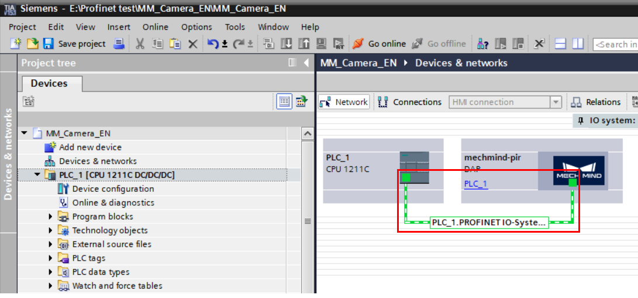Collapse the MM_Camera_EN project node

click(25, 133)
